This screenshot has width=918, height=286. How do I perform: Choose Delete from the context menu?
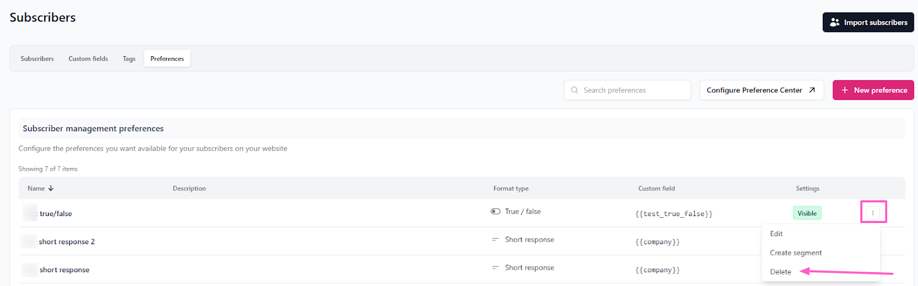[780, 272]
